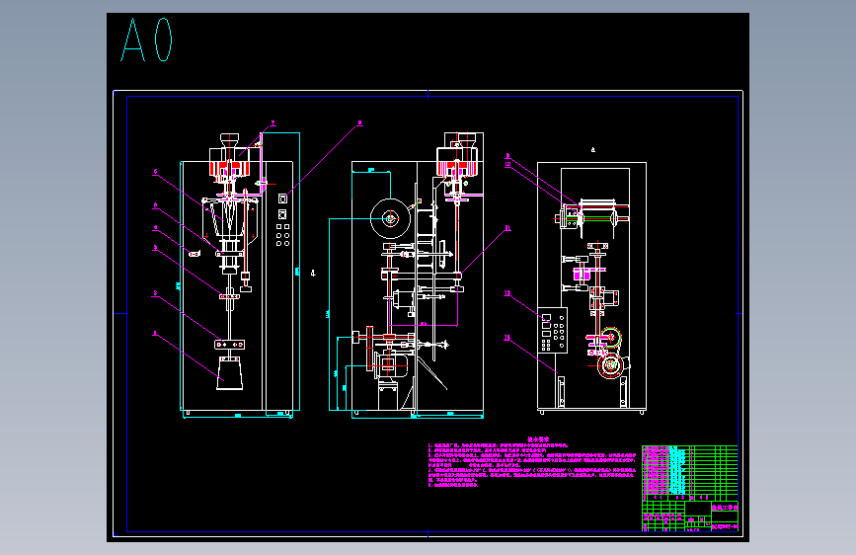The image size is (856, 555).
Task: Select the lower red gear wheel in right view
Action: pos(610,365)
